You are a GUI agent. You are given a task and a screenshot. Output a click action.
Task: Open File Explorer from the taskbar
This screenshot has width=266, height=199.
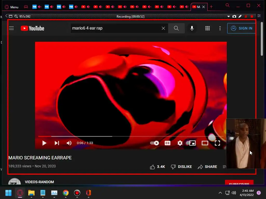tap(31, 193)
